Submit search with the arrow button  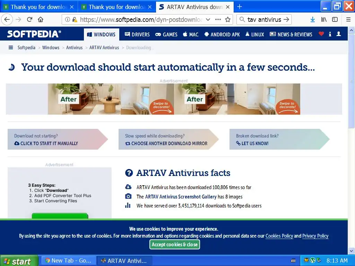(286, 20)
